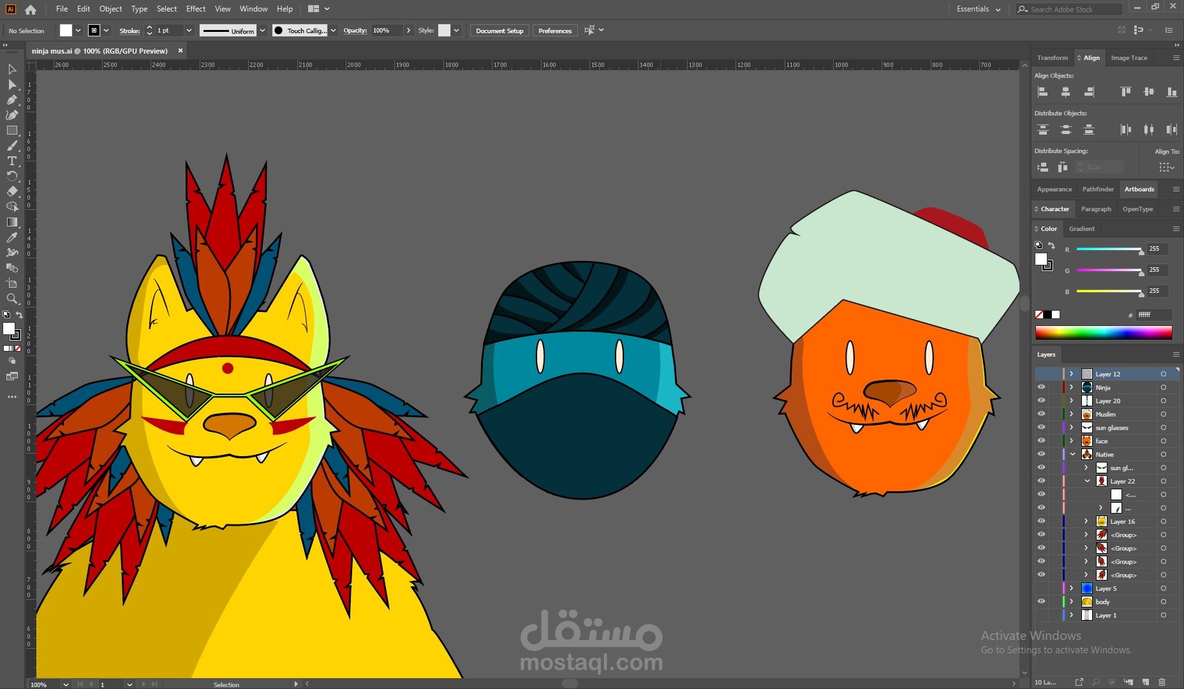Click Horizontal Distribute Center icon
Screen dimensions: 1184x689
(1149, 130)
